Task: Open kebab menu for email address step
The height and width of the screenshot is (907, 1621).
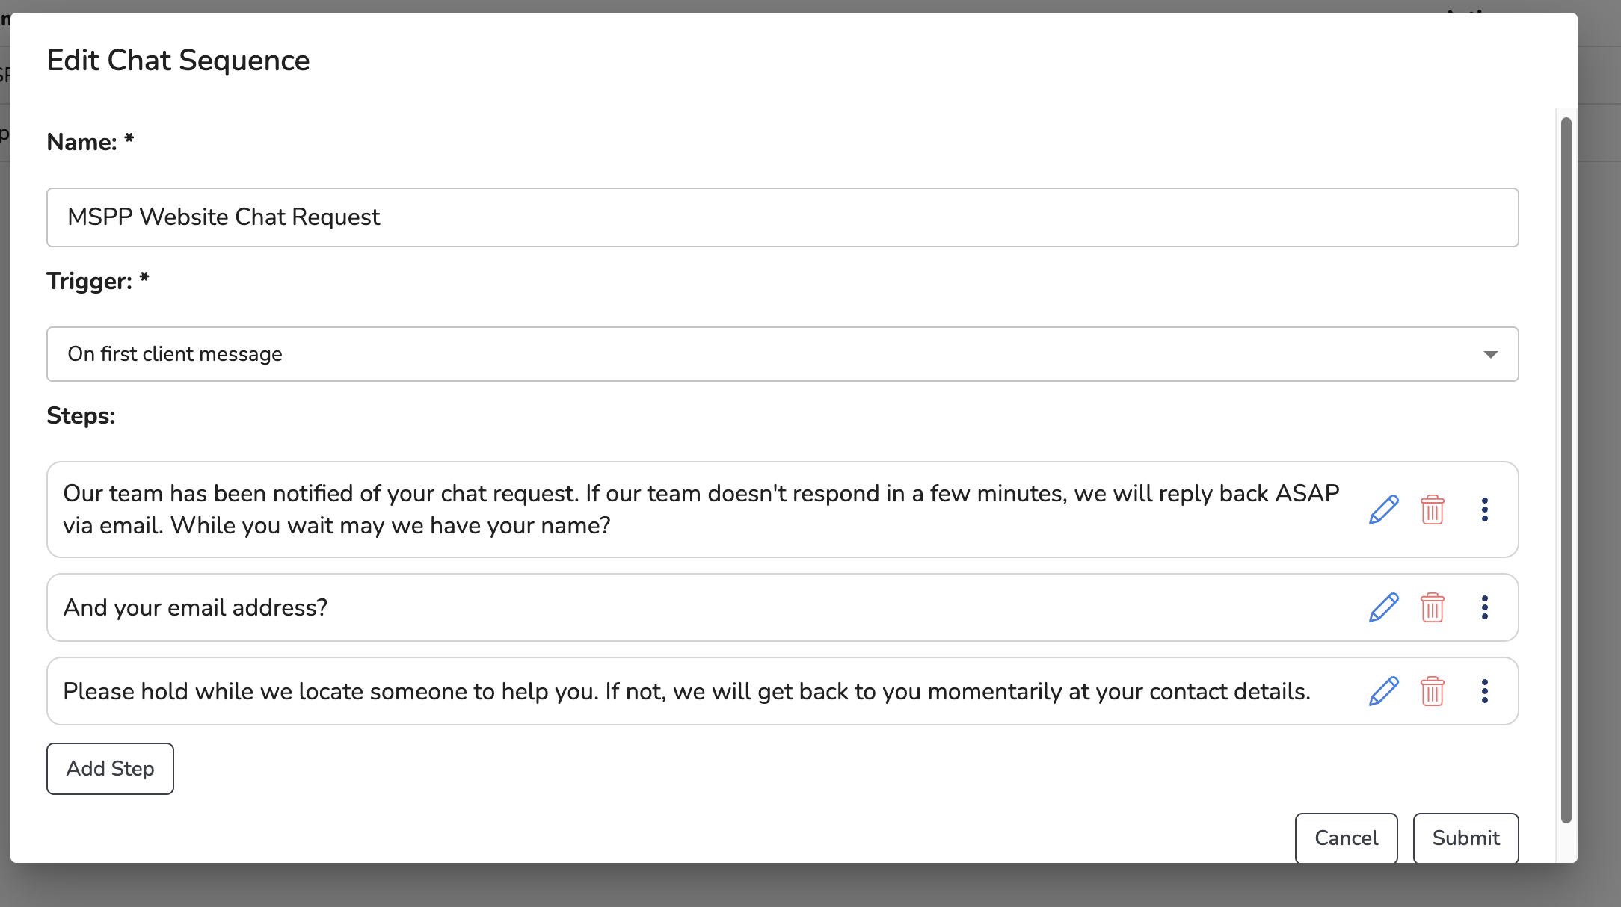Action: pos(1484,607)
